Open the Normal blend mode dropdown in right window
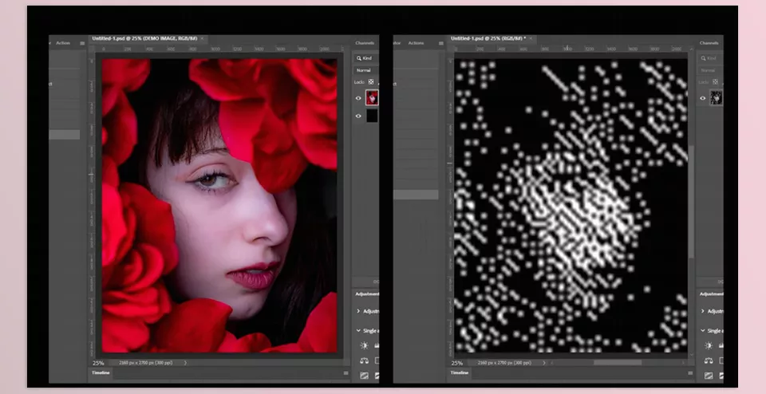This screenshot has height=394, width=766. (710, 70)
